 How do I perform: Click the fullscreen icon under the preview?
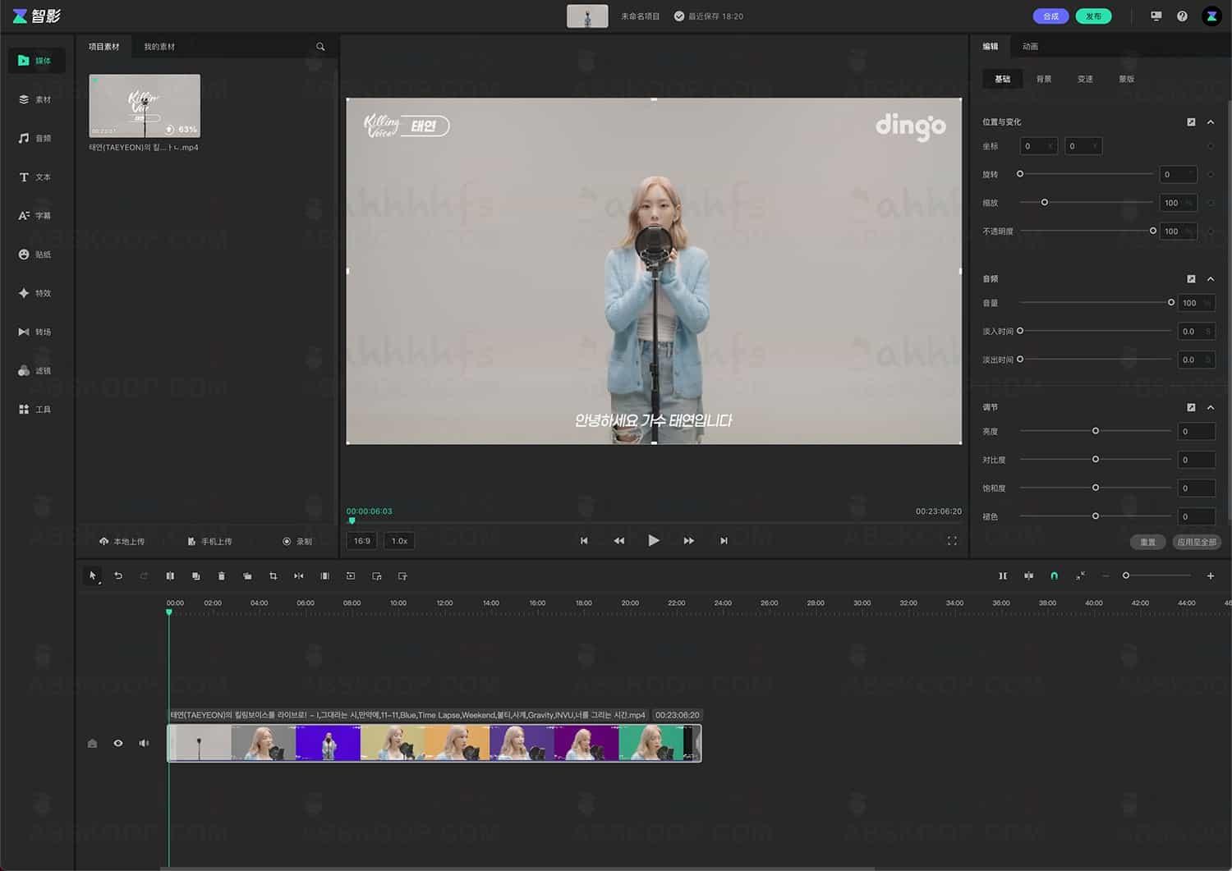tap(952, 541)
